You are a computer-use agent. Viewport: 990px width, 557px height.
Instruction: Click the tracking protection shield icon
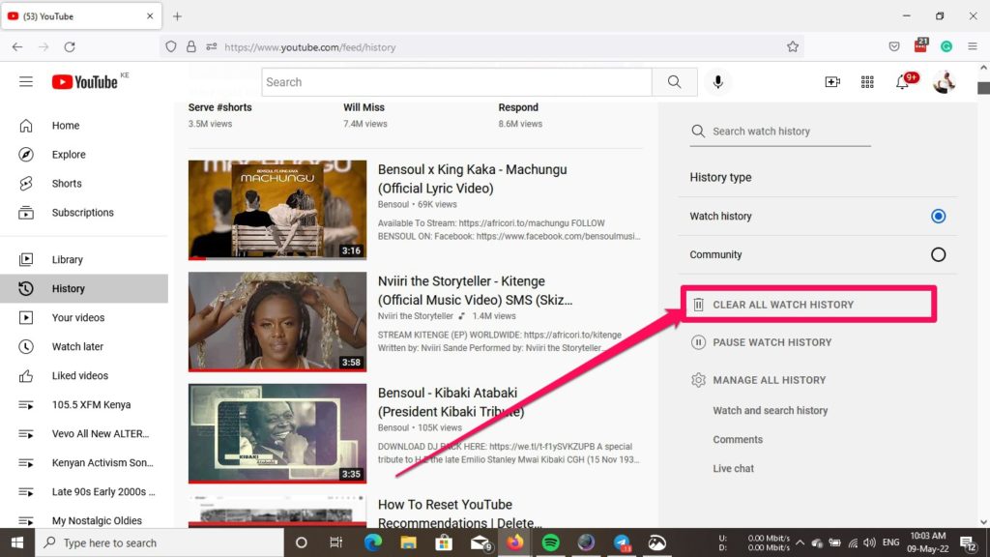point(170,46)
